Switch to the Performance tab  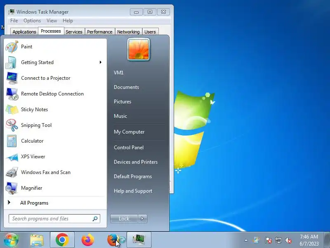point(100,32)
